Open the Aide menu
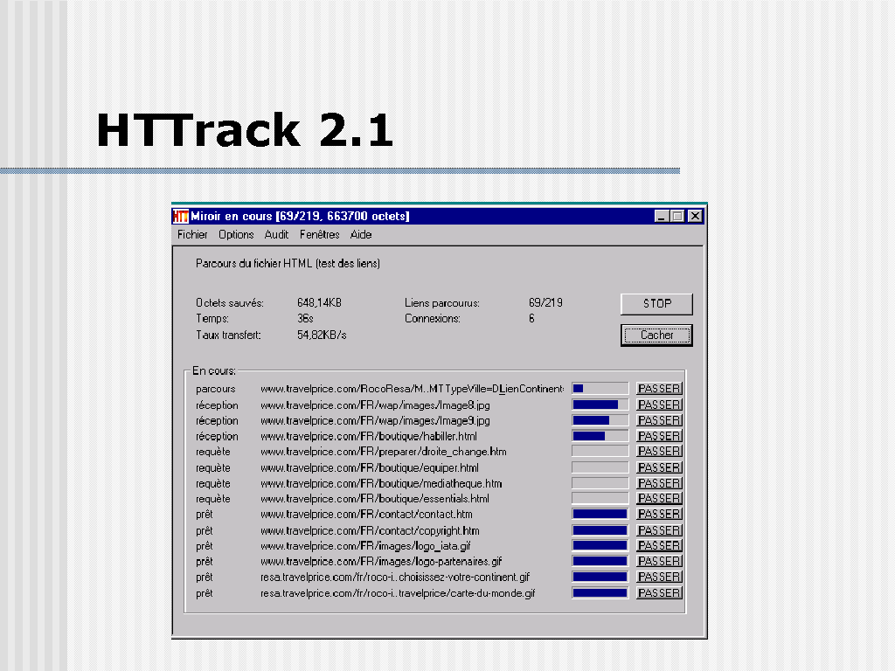 click(x=361, y=234)
